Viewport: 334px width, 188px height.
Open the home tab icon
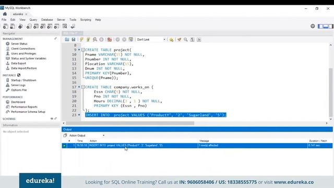[5, 14]
